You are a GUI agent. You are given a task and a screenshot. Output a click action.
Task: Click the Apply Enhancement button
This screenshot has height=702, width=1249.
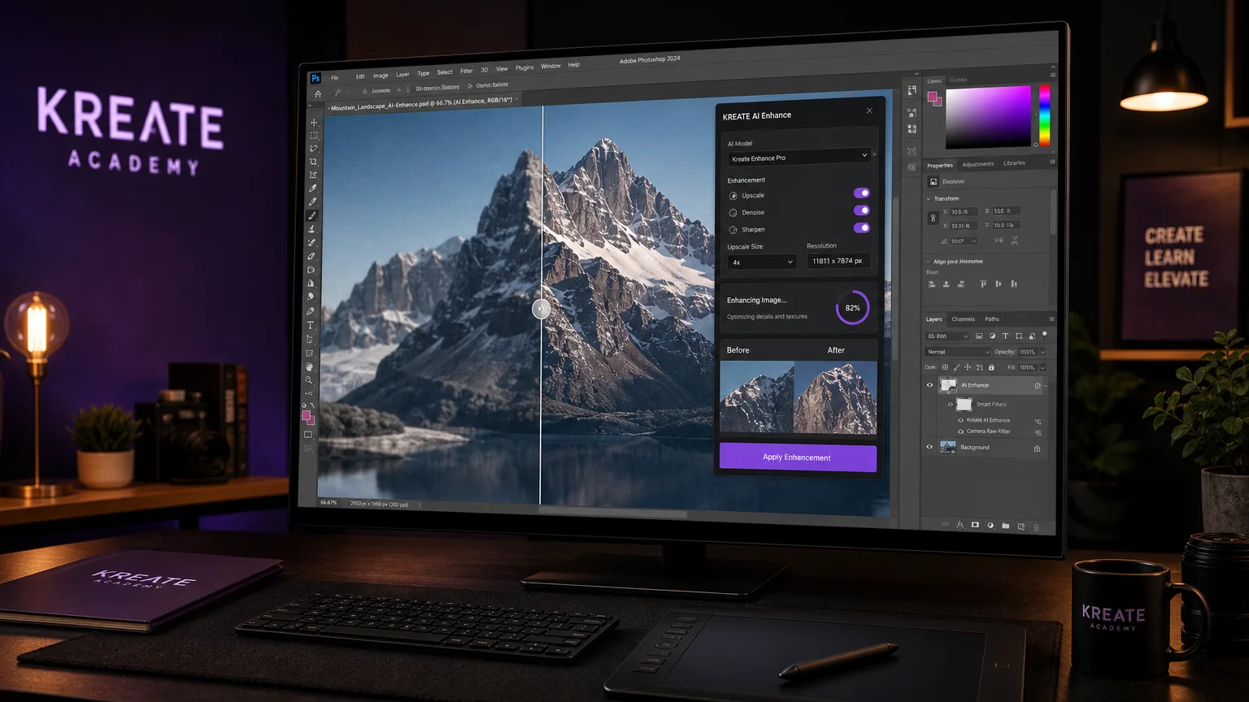coord(798,457)
